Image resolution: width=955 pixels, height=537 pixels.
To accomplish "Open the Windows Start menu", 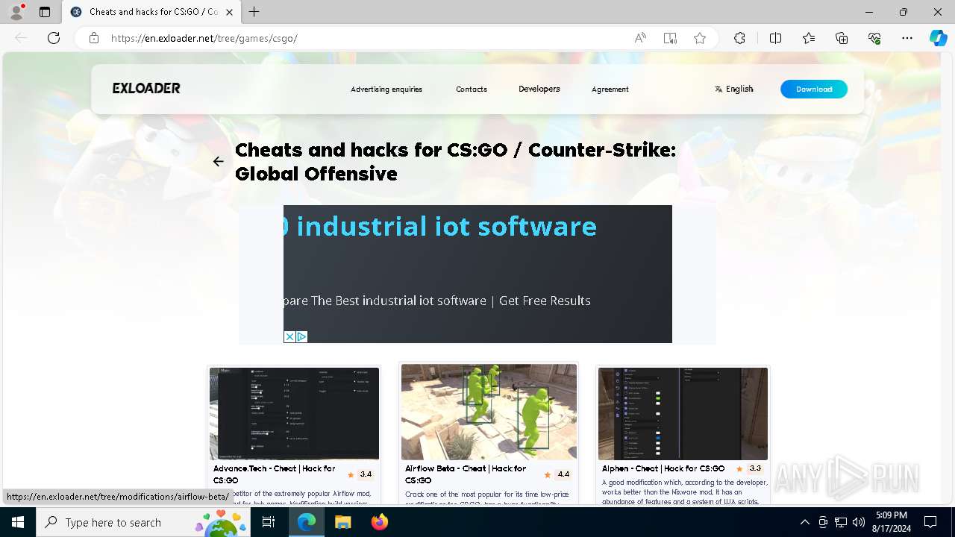I will (x=18, y=522).
